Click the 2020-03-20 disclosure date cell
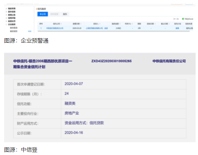The image size is (198, 155). click(x=77, y=28)
